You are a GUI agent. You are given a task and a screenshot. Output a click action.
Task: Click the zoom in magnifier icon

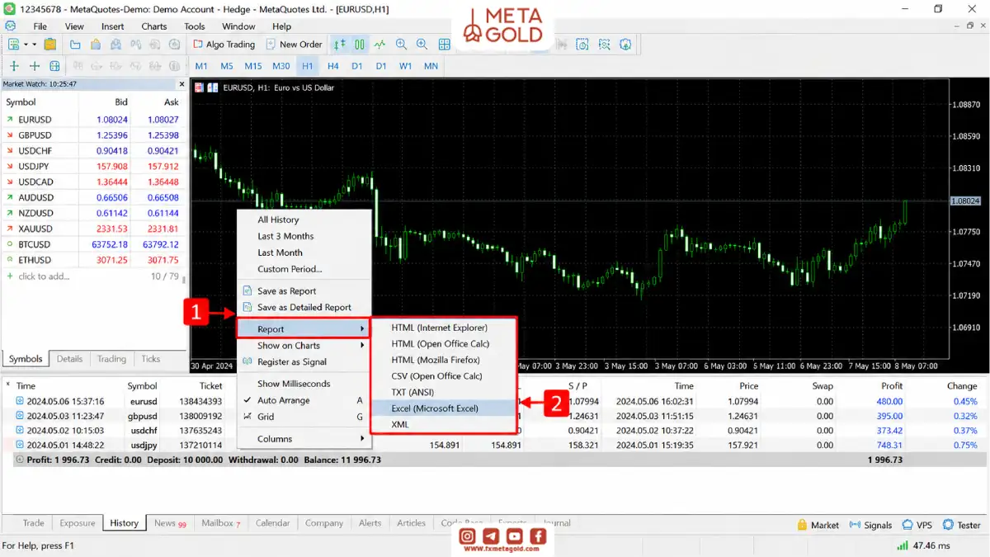coord(402,45)
